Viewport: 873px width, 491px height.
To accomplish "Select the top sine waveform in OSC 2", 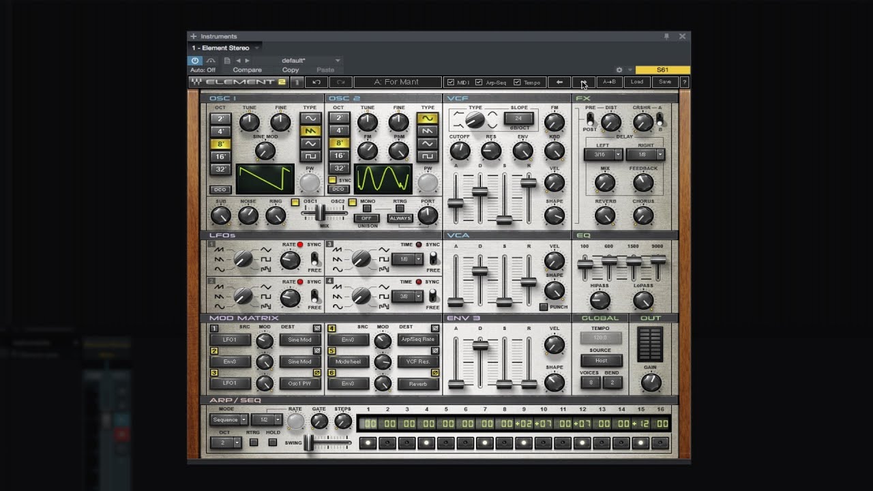I will point(428,118).
